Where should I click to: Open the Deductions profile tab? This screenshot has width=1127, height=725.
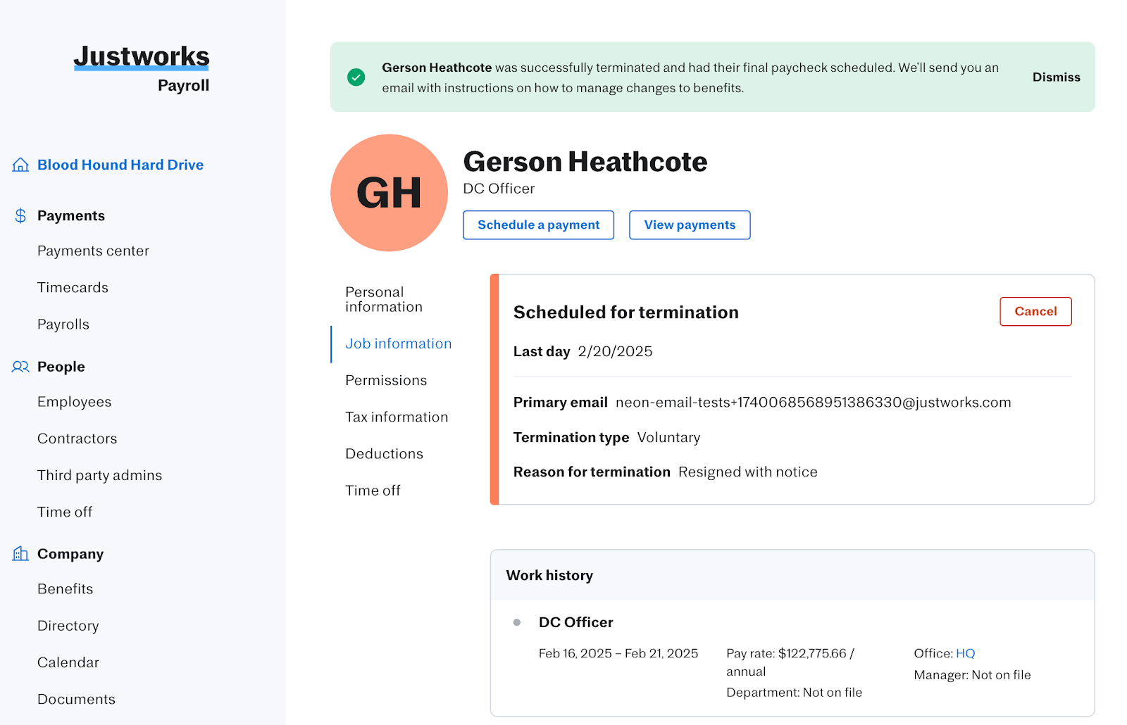click(384, 454)
